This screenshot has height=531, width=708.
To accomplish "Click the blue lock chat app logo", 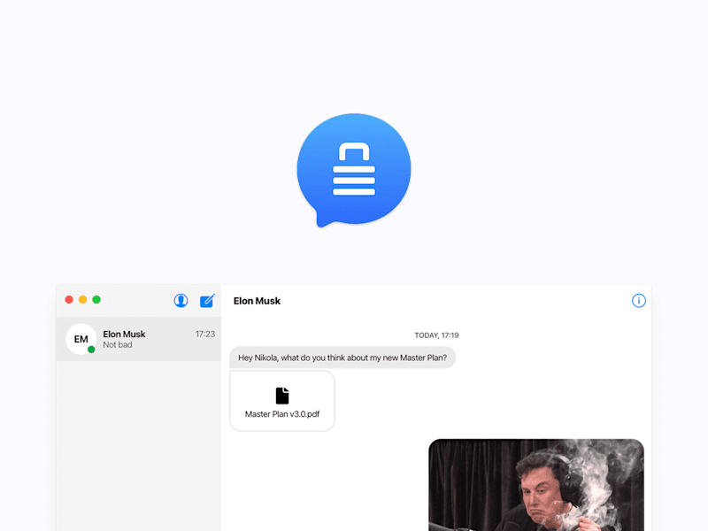I will click(354, 170).
